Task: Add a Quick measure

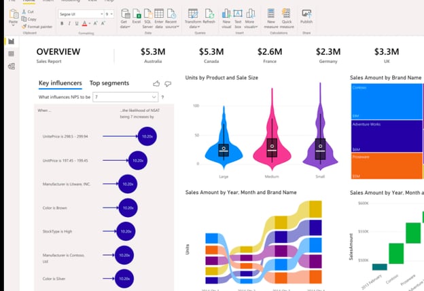Action: pos(285,14)
